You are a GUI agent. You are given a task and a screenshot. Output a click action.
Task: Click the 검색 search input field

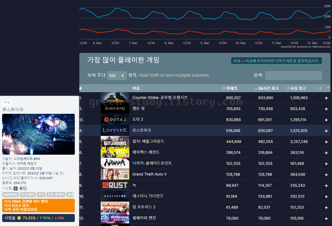(x=294, y=76)
